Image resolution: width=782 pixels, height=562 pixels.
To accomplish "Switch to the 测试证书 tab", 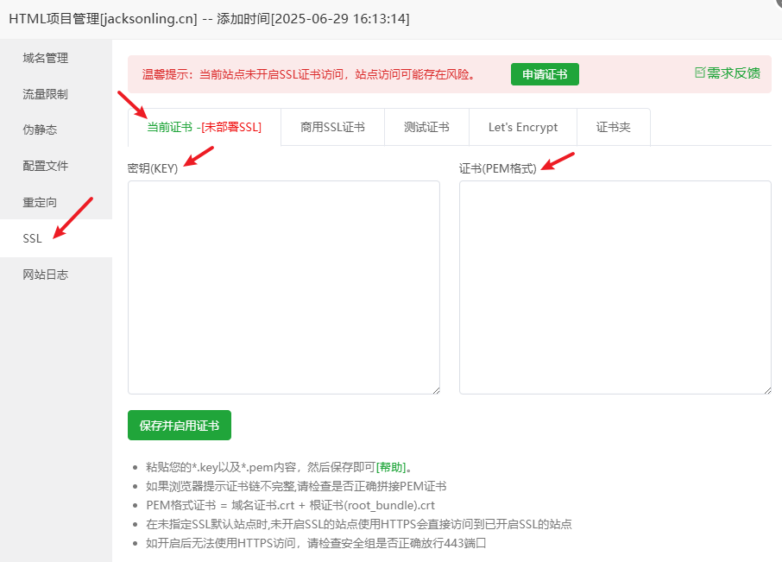I will (x=426, y=127).
